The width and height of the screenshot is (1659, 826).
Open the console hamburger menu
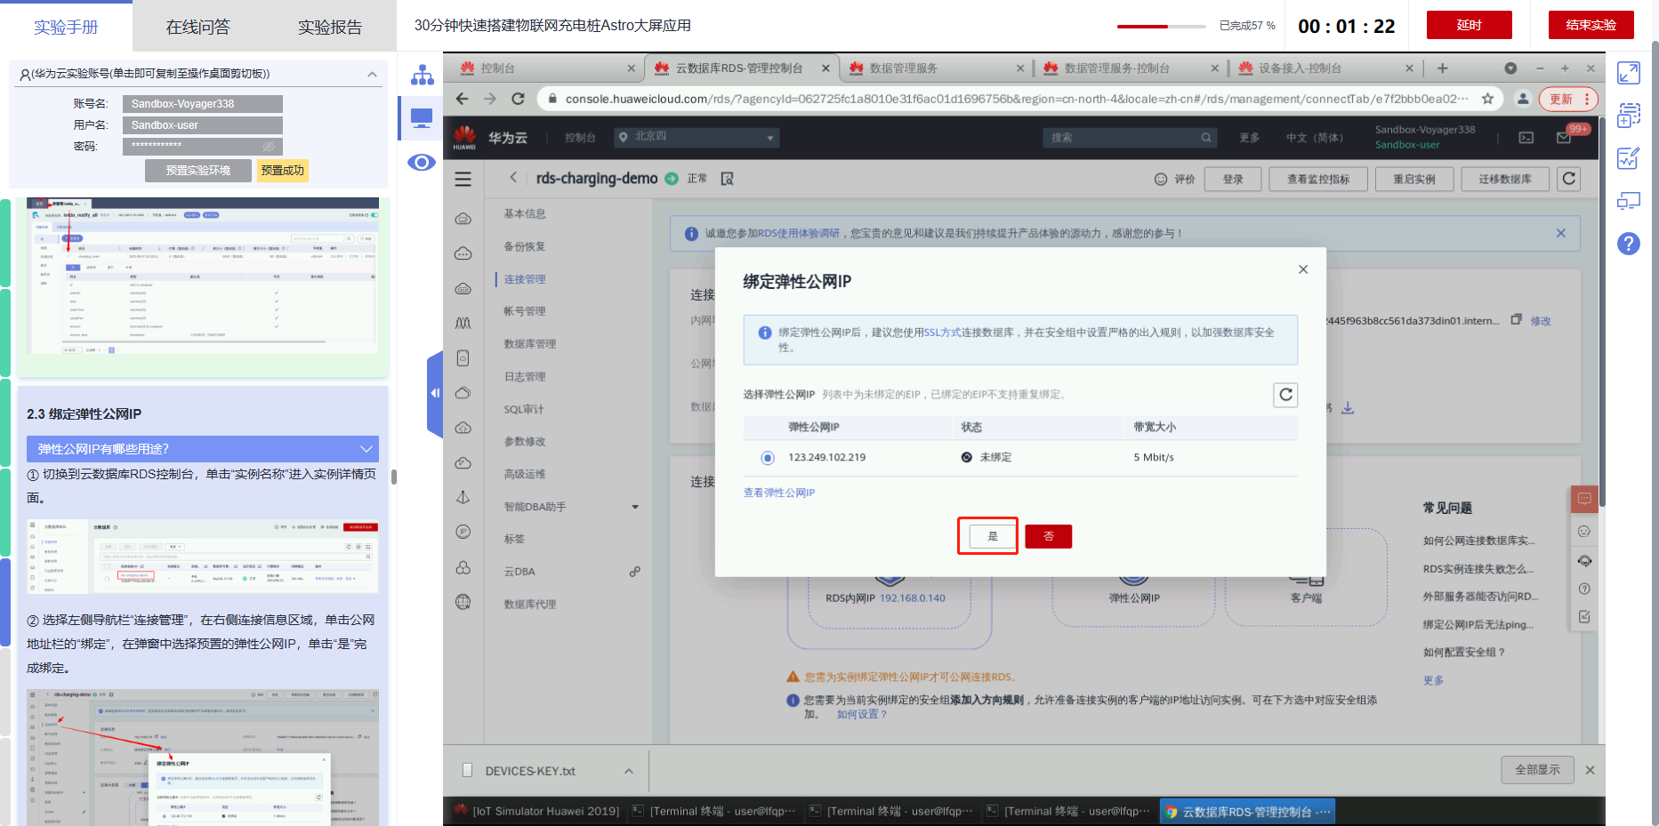(x=463, y=179)
